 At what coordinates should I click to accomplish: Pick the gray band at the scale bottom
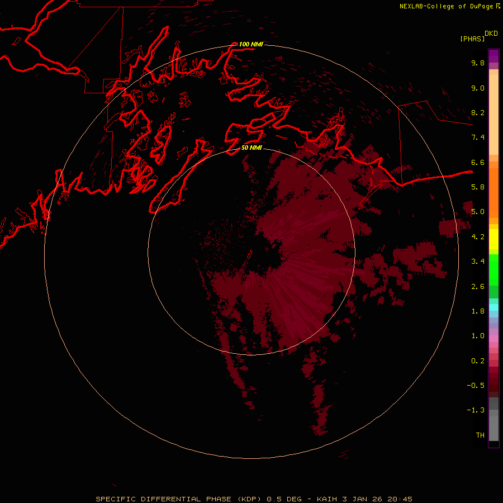tap(493, 429)
